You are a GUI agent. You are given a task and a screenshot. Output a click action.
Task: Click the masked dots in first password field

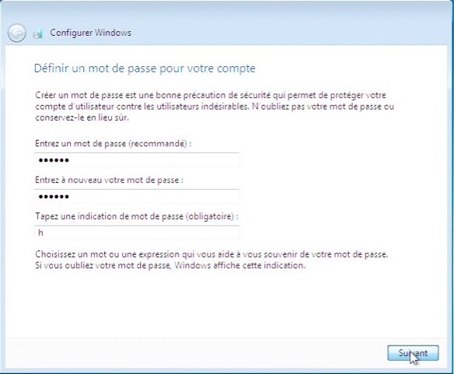pos(54,160)
